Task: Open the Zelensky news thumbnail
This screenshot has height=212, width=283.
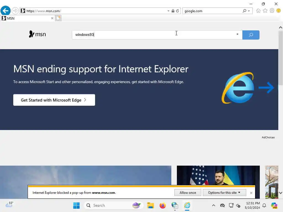Action: 218,175
